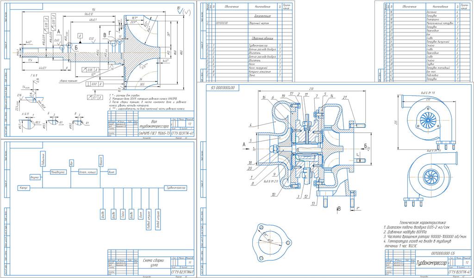Select the large 'Турбокомпрессор' title in the assembly title block
This screenshot has height=278, width=474.
tap(431, 263)
